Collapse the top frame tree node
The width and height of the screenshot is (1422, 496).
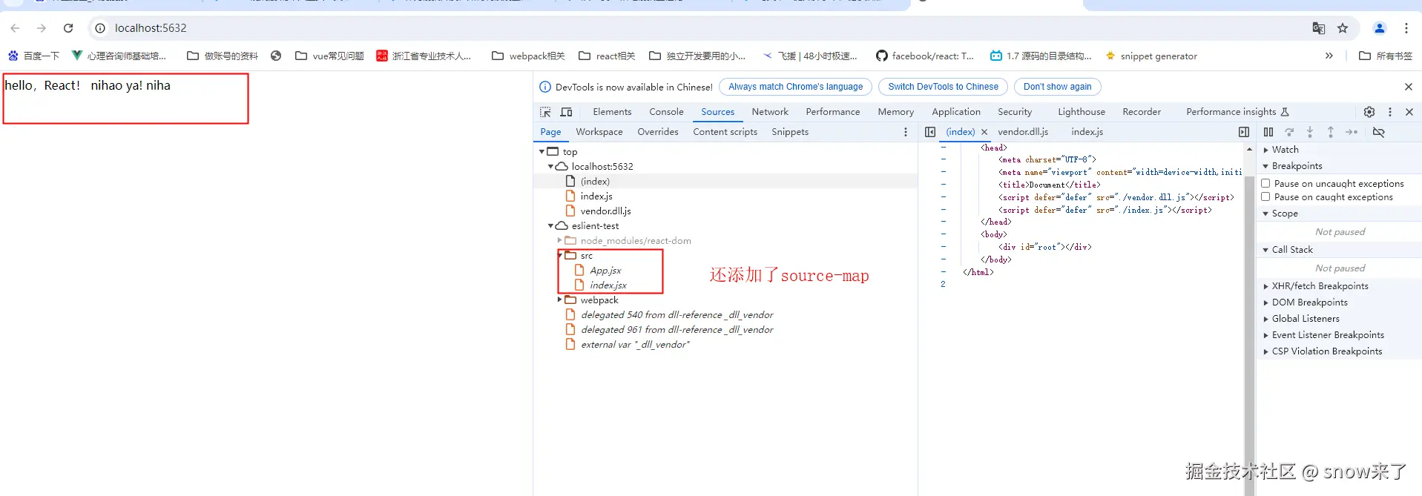542,151
